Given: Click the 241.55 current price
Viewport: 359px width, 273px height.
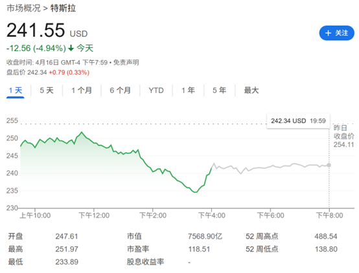Looking at the screenshot, I should [x=36, y=30].
